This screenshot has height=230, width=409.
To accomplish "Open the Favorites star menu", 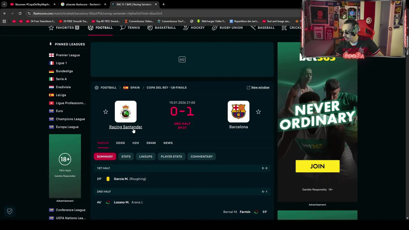I will [64, 28].
